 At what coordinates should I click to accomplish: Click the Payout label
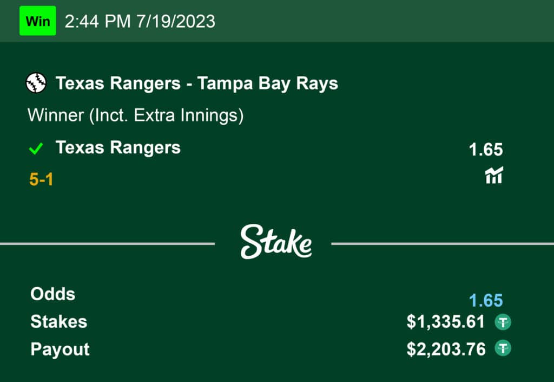click(x=60, y=349)
